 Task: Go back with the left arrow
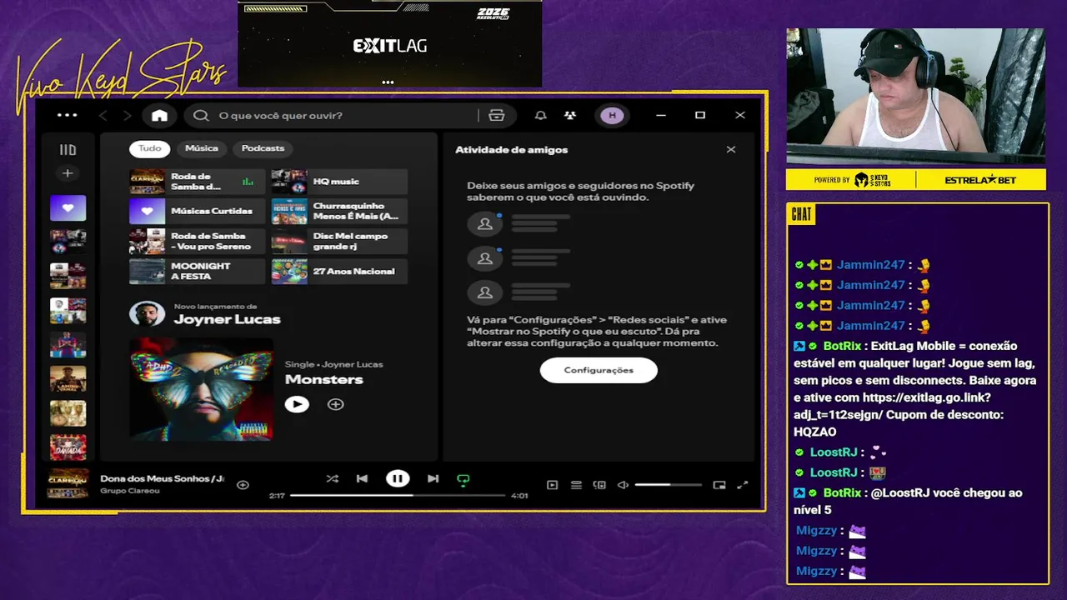coord(103,115)
